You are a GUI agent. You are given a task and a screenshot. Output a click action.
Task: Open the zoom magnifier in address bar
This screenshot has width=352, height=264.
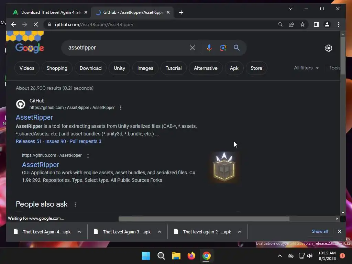pos(280,24)
